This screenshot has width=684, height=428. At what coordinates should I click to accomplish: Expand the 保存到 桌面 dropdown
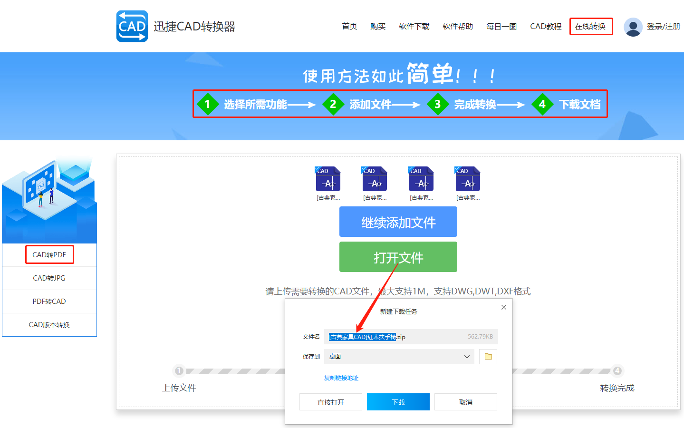399,357
